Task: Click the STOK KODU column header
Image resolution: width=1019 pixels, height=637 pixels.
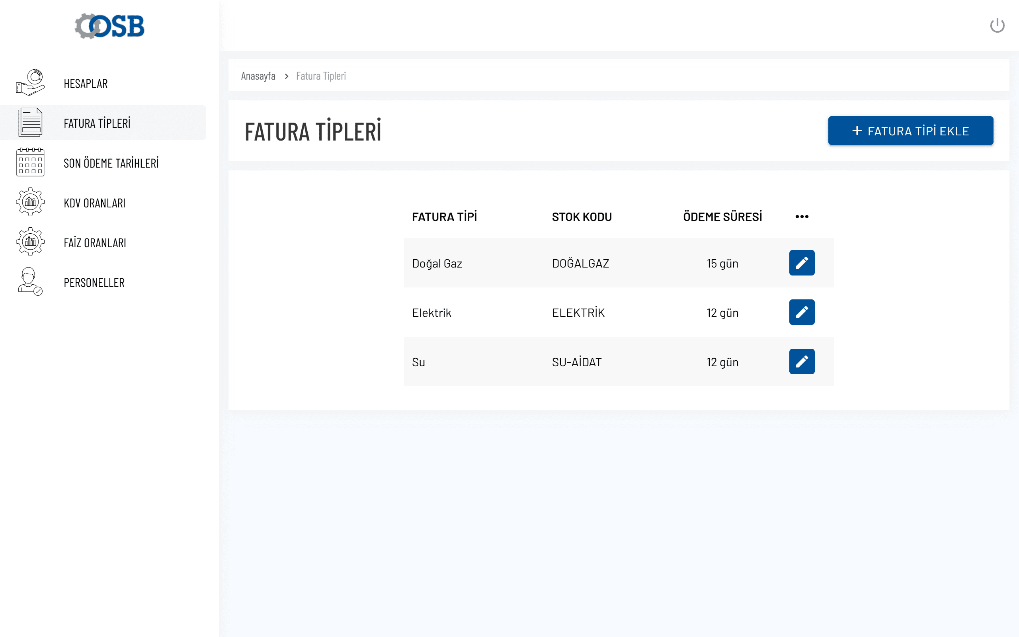Action: (x=582, y=217)
